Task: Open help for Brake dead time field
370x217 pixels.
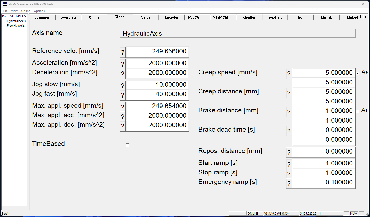Action: click(x=289, y=131)
